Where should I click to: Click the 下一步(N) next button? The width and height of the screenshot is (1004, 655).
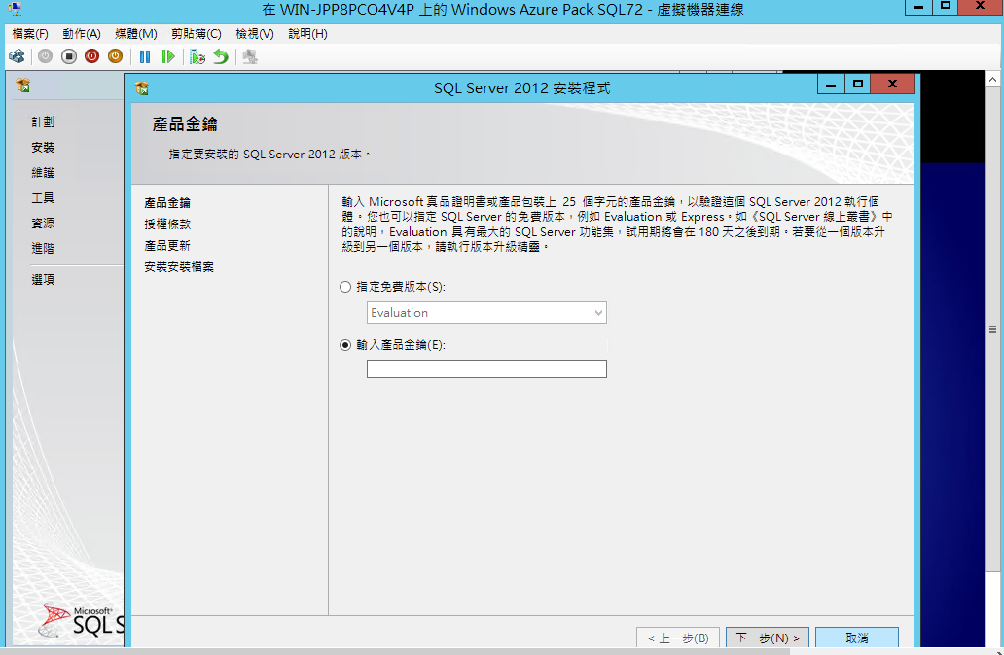click(768, 638)
